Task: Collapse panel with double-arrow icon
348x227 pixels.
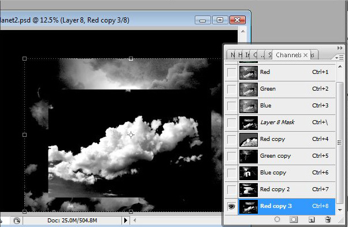Action: (x=340, y=48)
